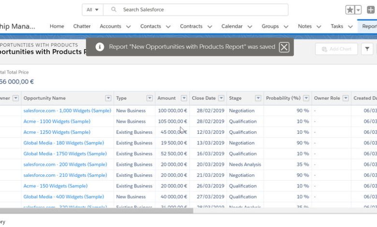Image resolution: width=377 pixels, height=227 pixels.
Task: Expand the Contracts tab chevron
Action: pyautogui.click(x=210, y=27)
